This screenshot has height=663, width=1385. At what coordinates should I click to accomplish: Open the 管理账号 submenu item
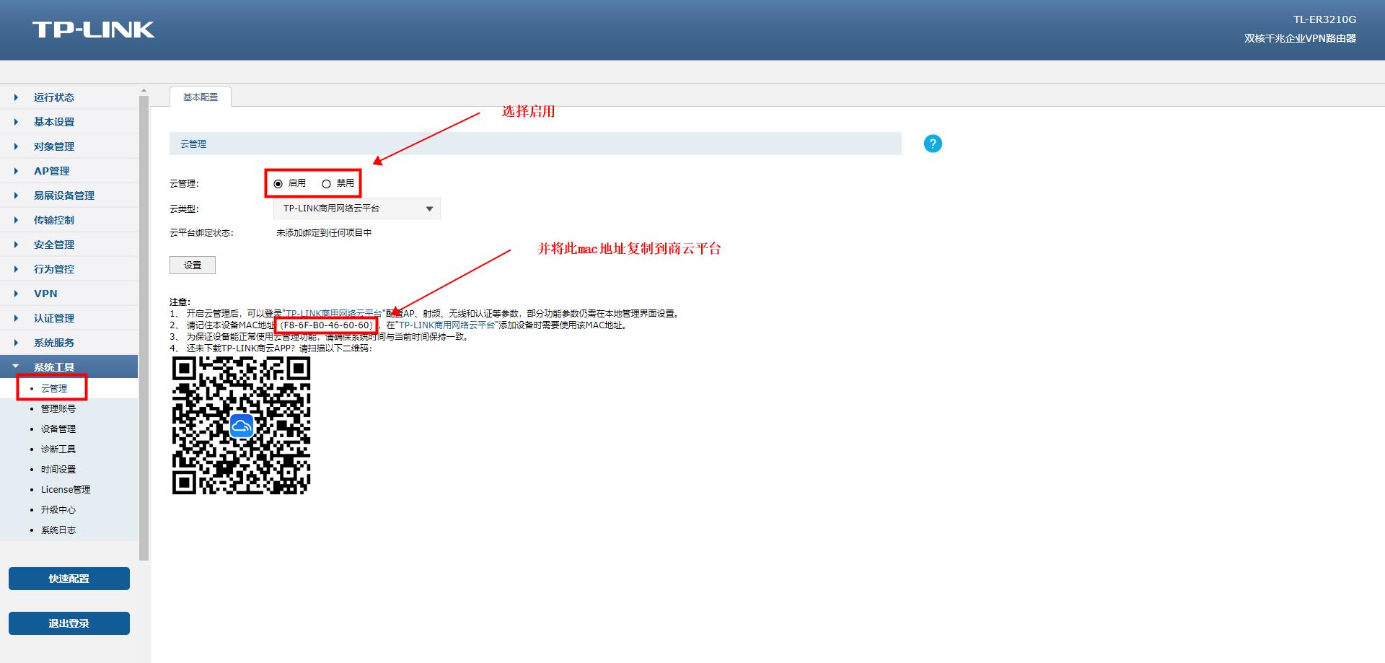(x=58, y=408)
